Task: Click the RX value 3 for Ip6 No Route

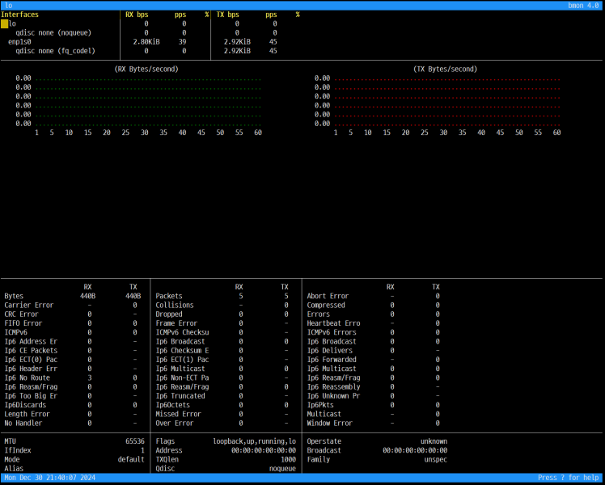Action: point(90,377)
